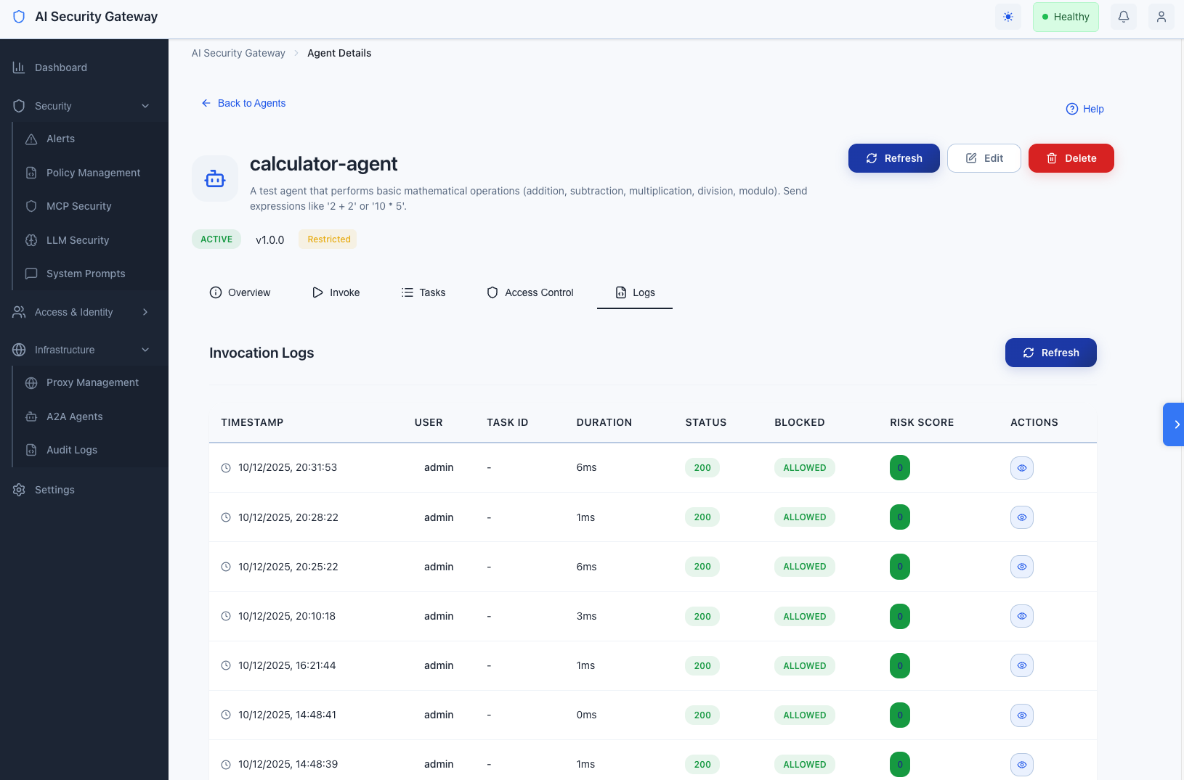1184x780 pixels.
Task: Click the red Delete button
Action: pyautogui.click(x=1071, y=158)
